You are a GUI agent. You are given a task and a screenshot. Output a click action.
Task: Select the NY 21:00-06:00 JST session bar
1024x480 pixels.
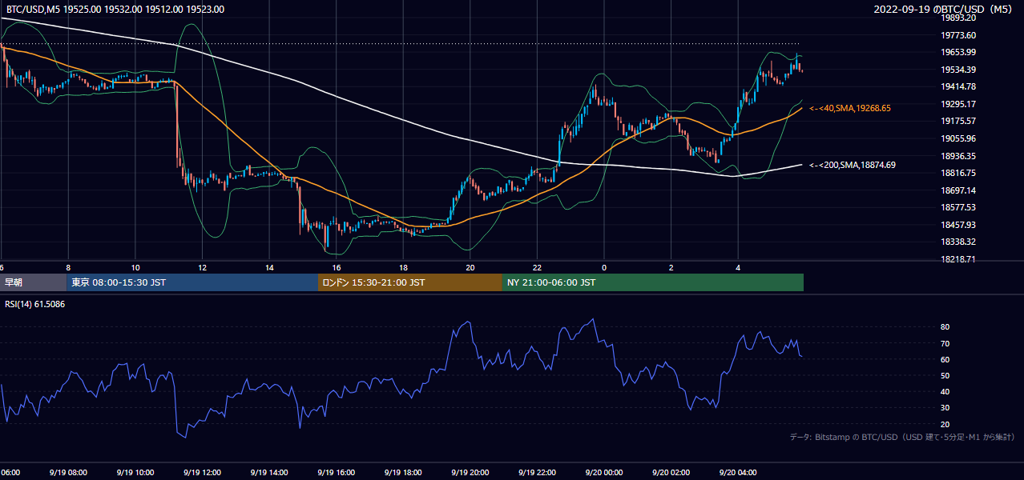(653, 282)
